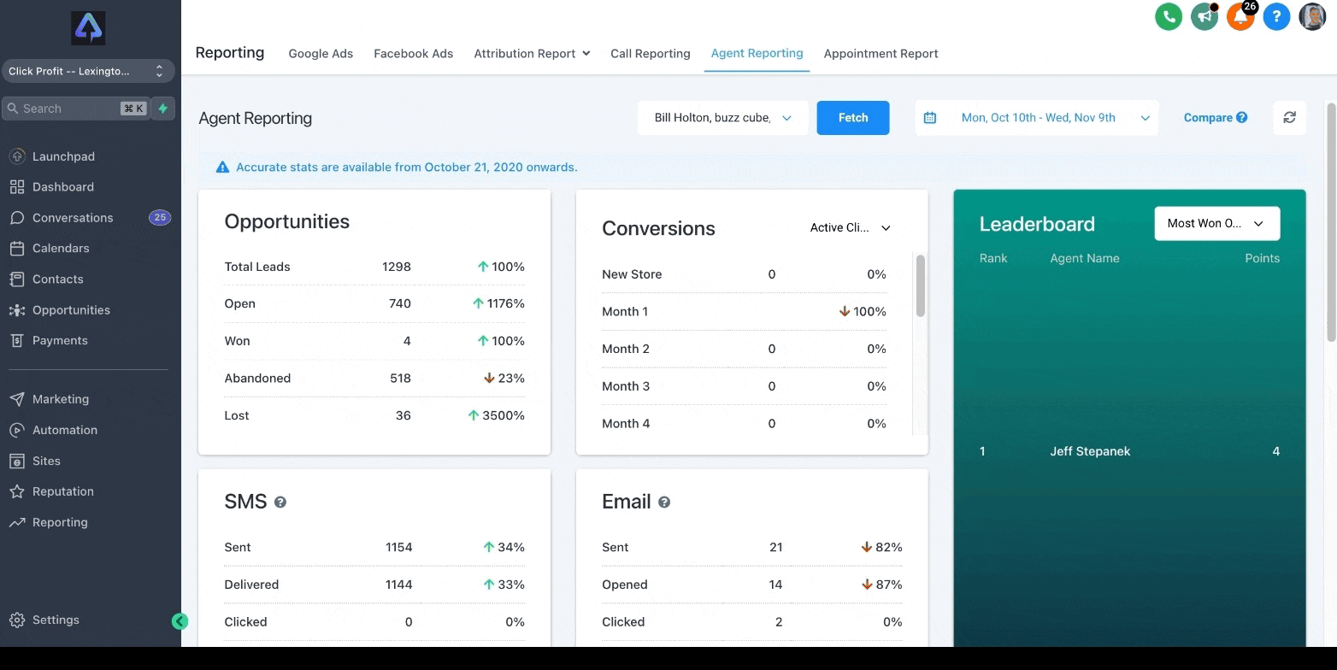Click the Settings gear icon
The image size is (1337, 670).
point(17,620)
